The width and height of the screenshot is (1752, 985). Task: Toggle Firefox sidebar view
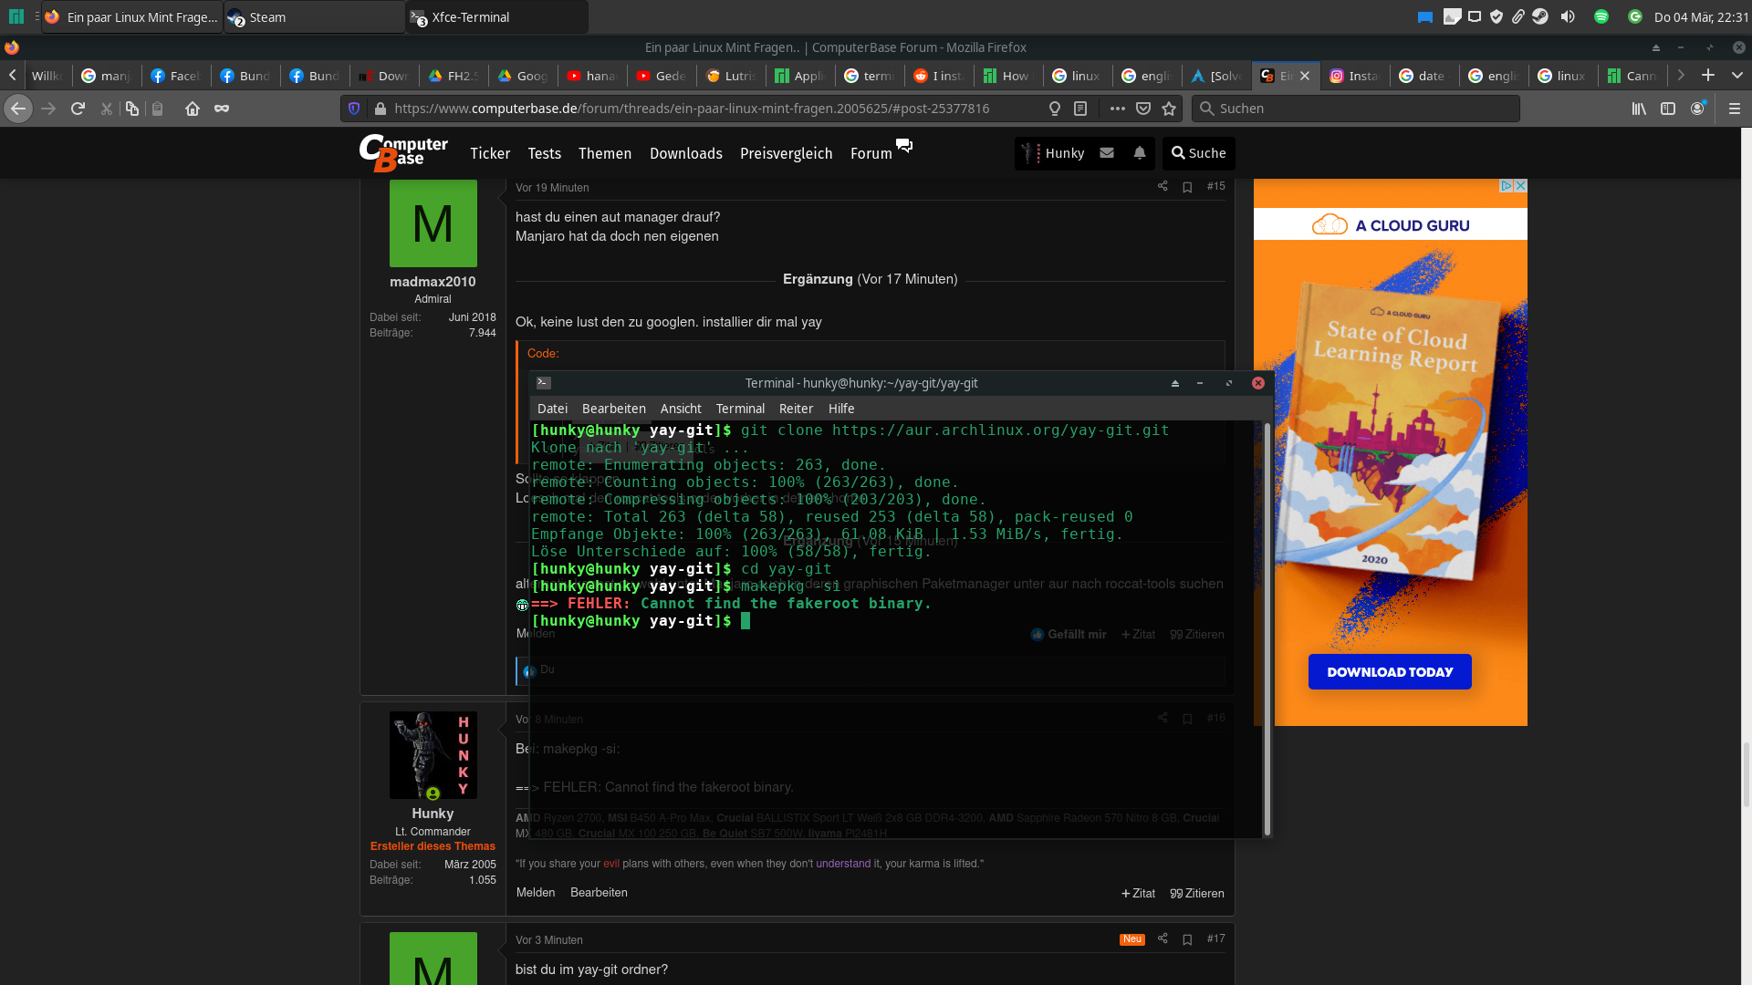click(x=1668, y=109)
